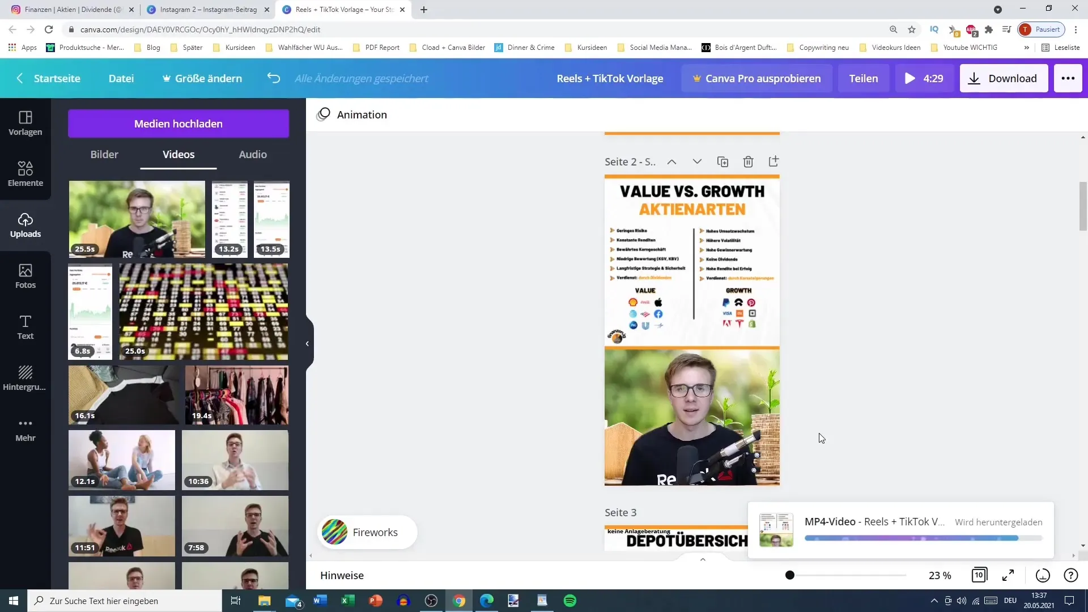This screenshot has width=1088, height=612.
Task: Open Excel from the taskbar
Action: pyautogui.click(x=348, y=601)
